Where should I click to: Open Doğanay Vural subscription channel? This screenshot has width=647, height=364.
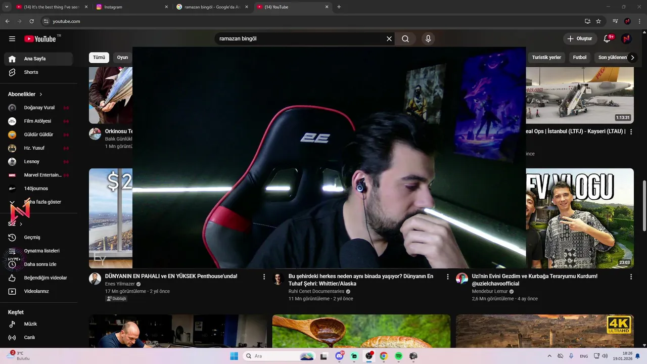38,108
